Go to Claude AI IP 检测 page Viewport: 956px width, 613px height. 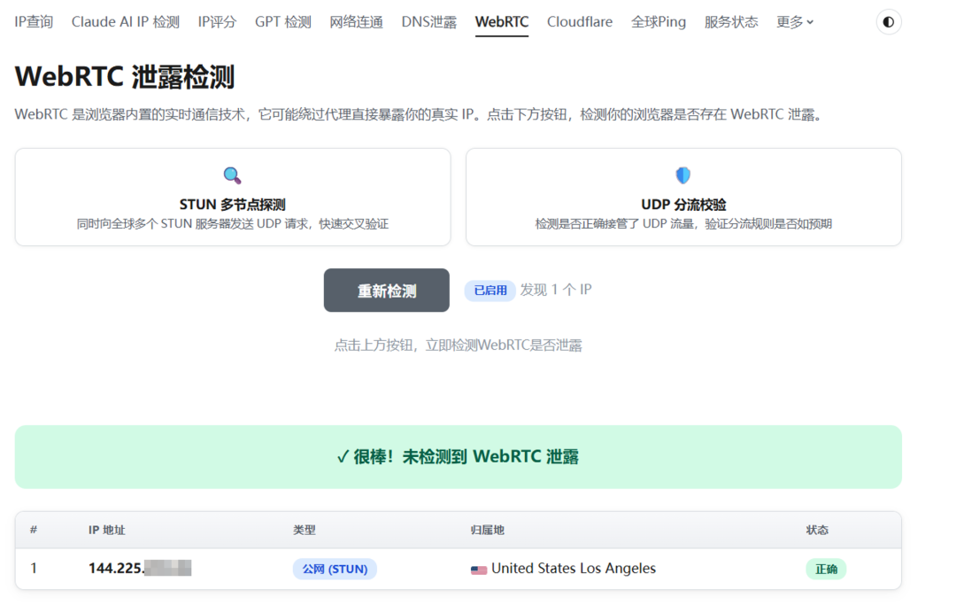(126, 22)
